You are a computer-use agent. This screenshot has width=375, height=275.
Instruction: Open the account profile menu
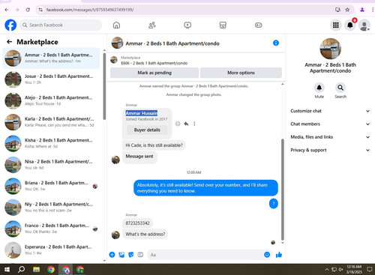[x=364, y=25]
